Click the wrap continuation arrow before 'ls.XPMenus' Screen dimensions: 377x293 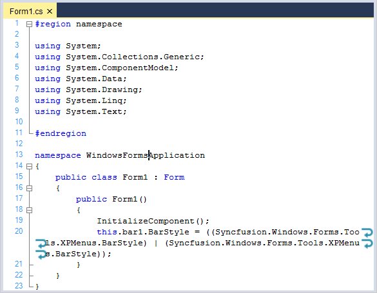point(41,243)
